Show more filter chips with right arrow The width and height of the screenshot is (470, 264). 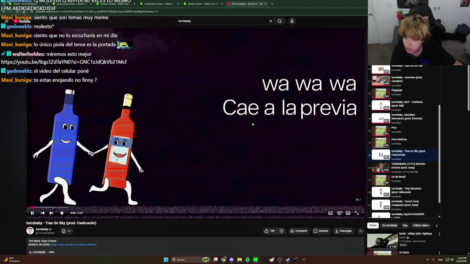tap(436, 226)
